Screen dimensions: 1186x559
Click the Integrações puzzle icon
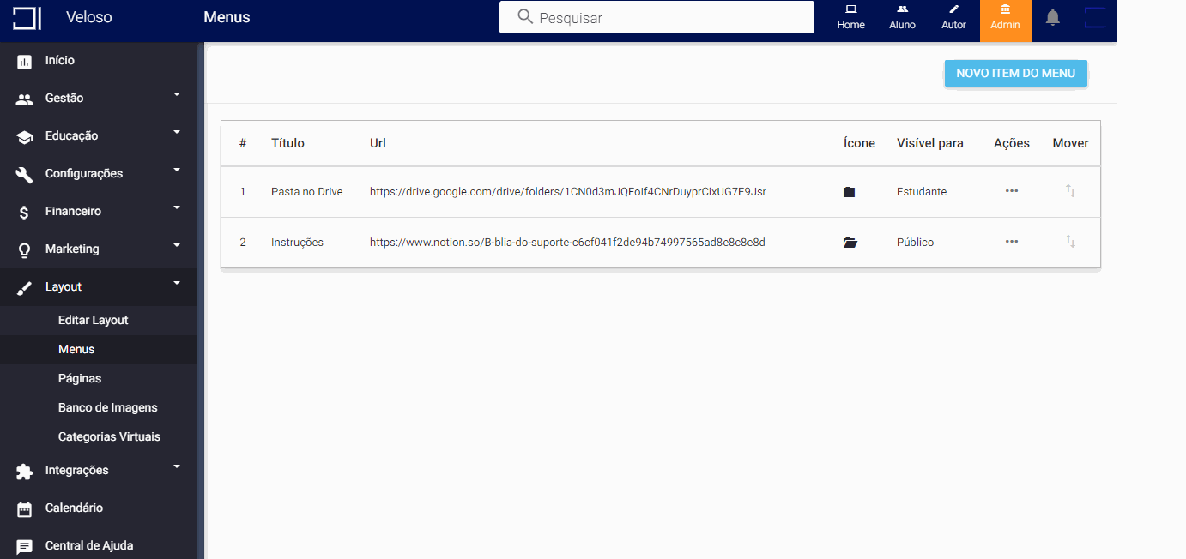[25, 472]
